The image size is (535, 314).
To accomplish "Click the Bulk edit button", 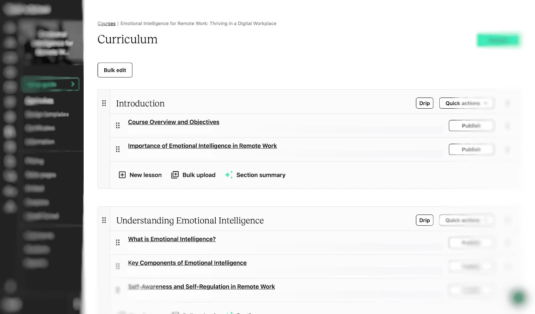I will [115, 70].
